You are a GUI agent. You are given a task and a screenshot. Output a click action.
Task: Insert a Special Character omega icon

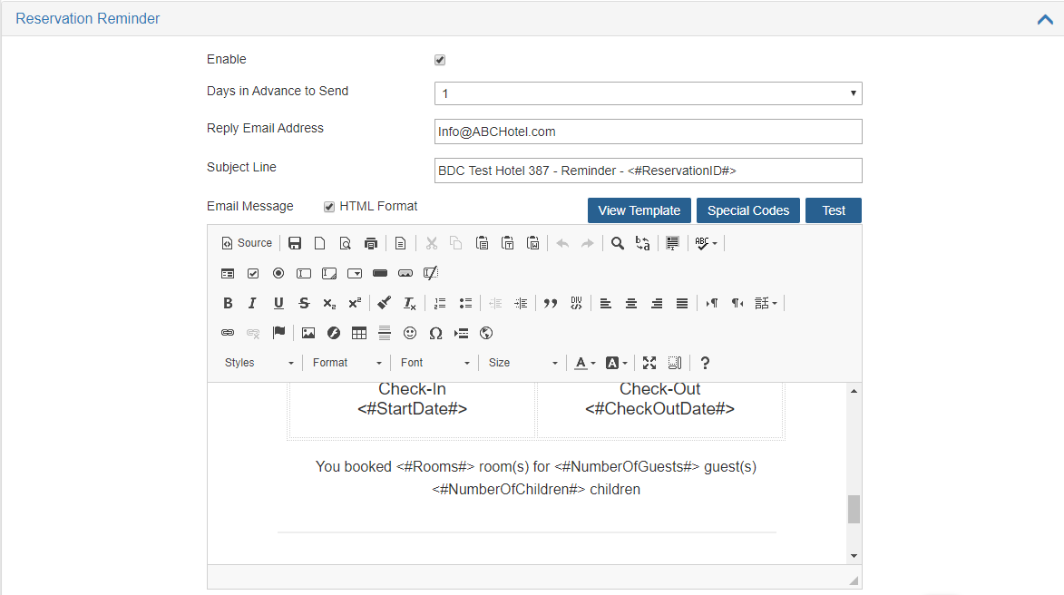pos(435,333)
